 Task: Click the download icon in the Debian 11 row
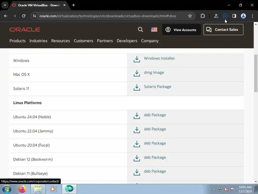click(137, 172)
